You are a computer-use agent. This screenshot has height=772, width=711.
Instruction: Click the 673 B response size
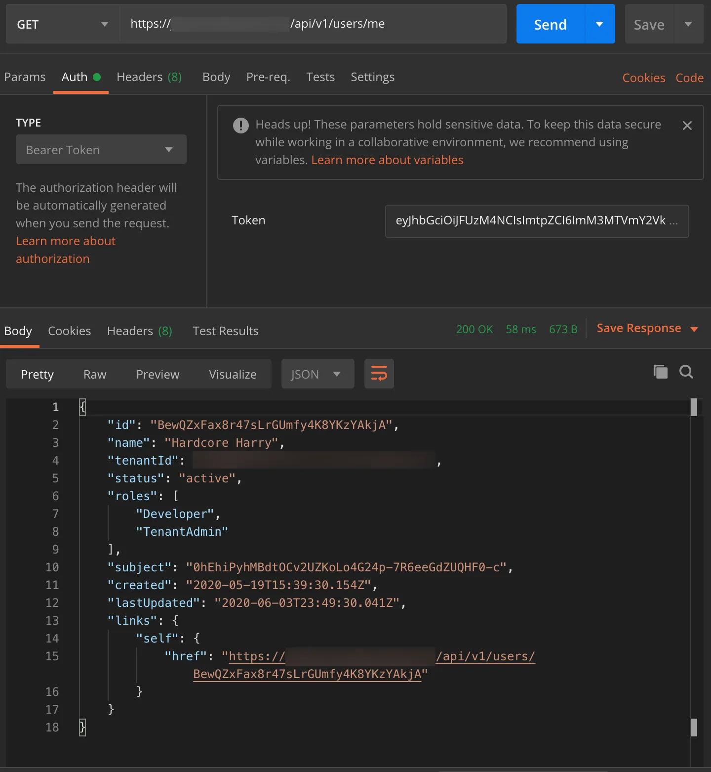[563, 329]
